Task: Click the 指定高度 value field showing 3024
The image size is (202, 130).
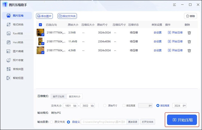Action: pyautogui.click(x=177, y=106)
